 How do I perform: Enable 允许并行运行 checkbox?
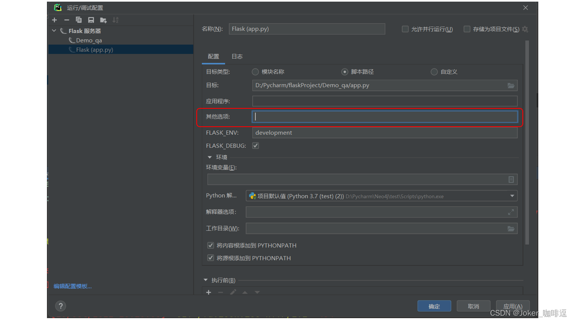coord(405,29)
